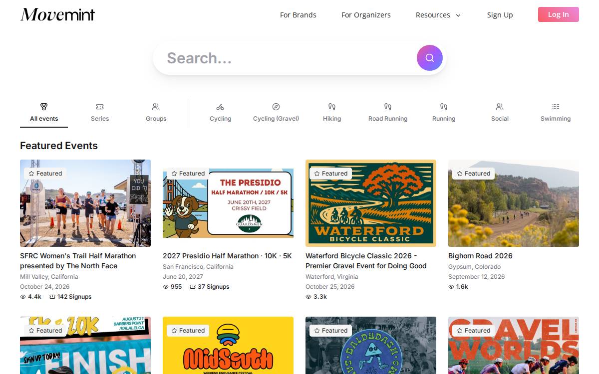
Task: Open the Bighorn Road landscape photo
Action: (x=514, y=203)
